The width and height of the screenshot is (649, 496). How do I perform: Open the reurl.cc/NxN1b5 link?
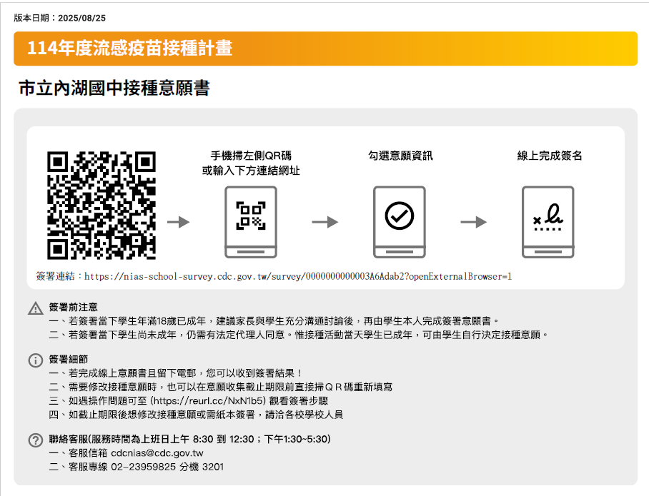tap(208, 400)
